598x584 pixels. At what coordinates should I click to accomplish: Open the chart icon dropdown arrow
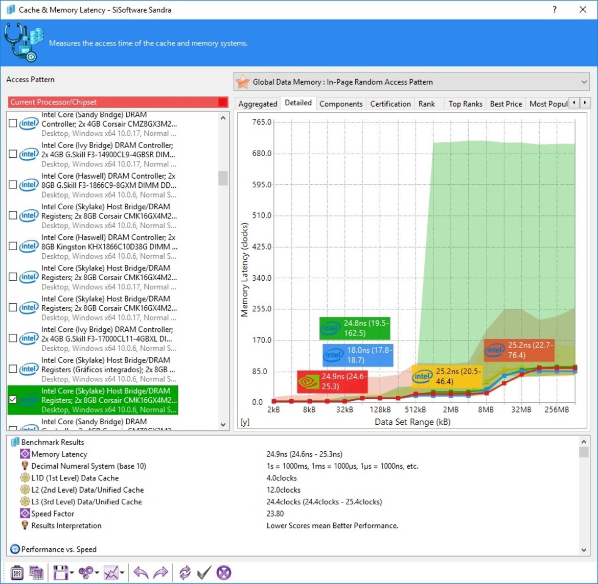[122, 572]
